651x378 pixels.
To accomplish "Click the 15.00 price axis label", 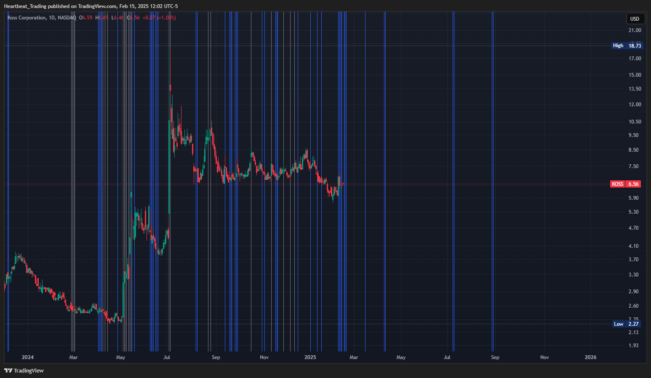I will pos(635,75).
